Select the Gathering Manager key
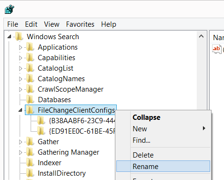 68,152
